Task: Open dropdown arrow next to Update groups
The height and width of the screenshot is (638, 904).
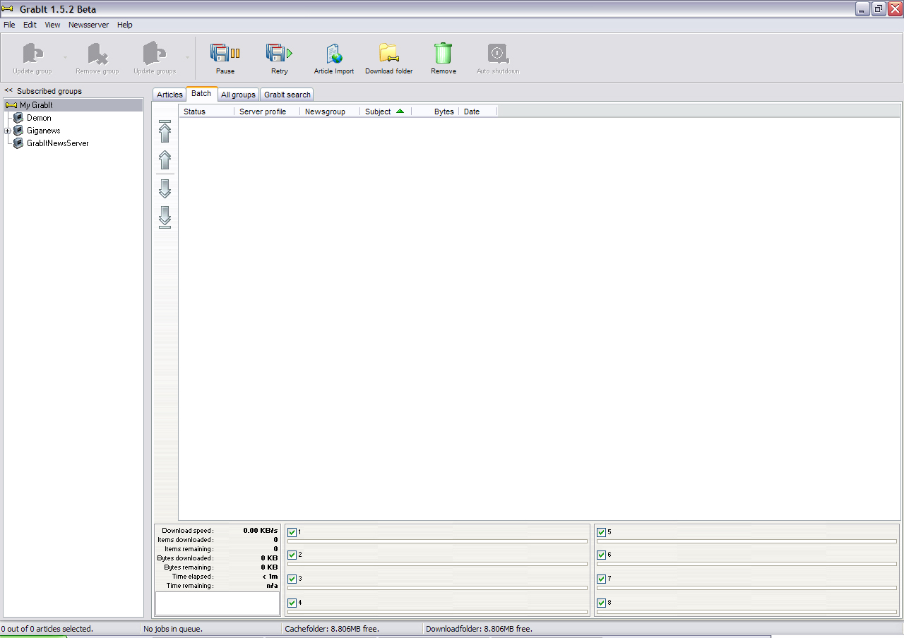Action: pos(187,57)
